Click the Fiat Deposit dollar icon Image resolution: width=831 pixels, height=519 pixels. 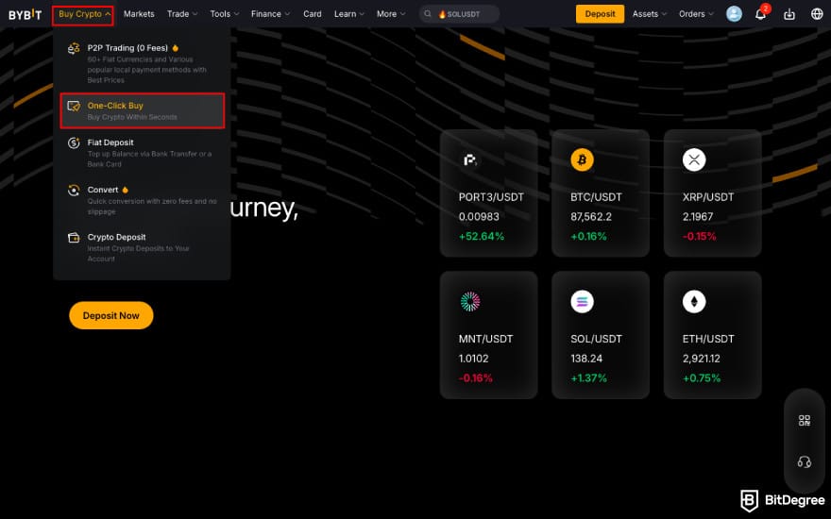tap(74, 143)
